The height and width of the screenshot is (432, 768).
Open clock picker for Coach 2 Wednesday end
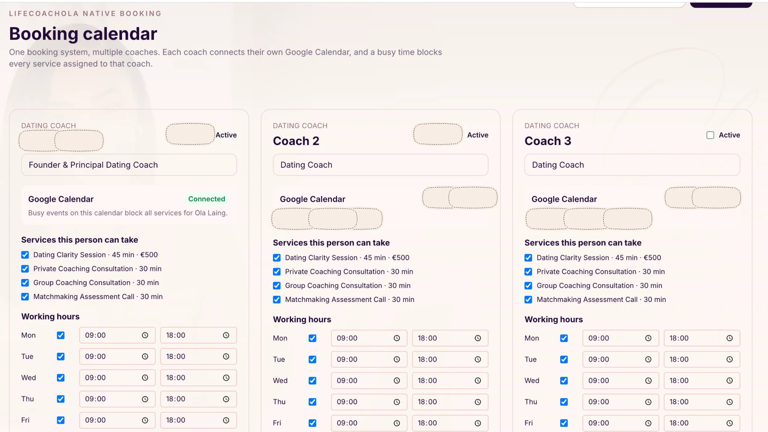coord(478,381)
